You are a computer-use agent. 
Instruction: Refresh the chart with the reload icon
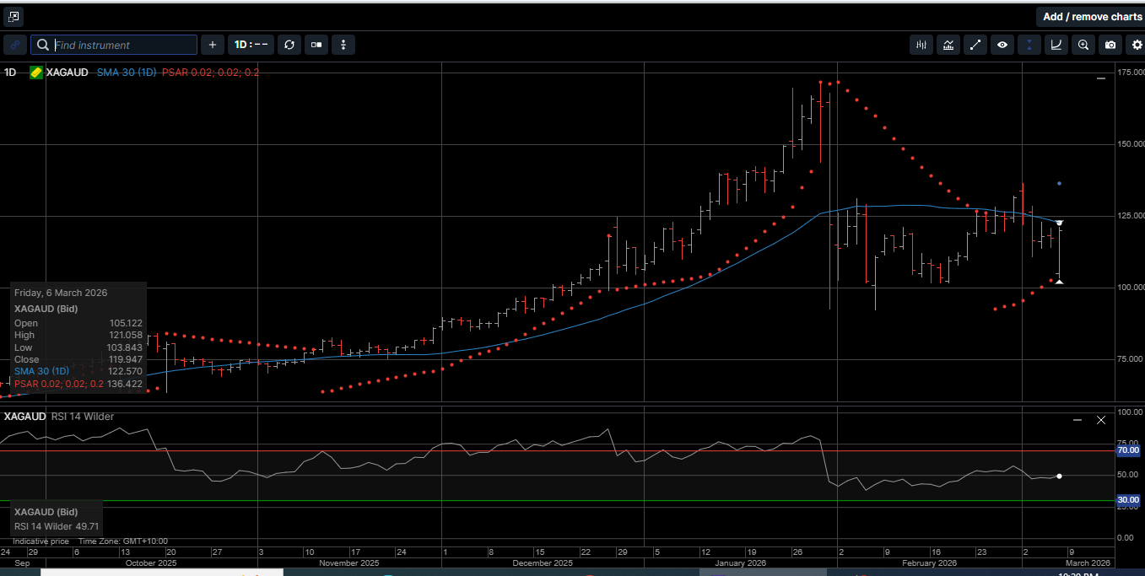[x=289, y=45]
